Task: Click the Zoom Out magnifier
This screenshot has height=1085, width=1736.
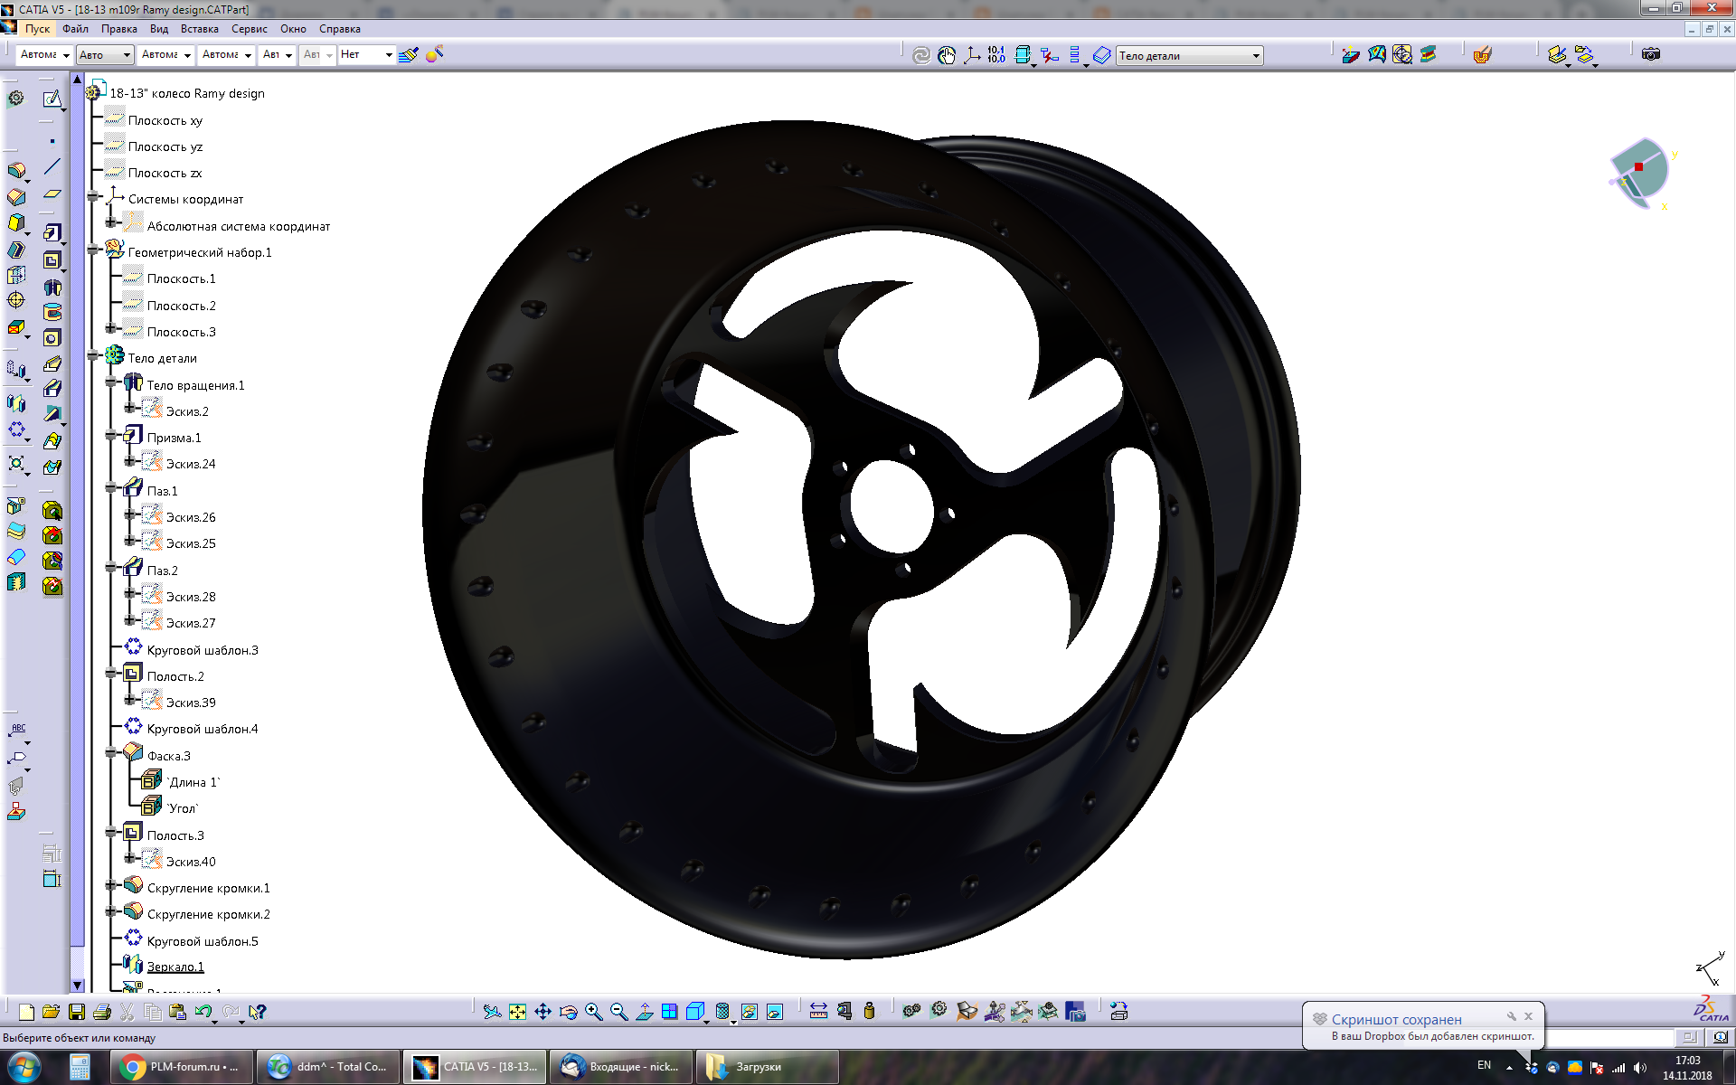Action: coord(618,1012)
